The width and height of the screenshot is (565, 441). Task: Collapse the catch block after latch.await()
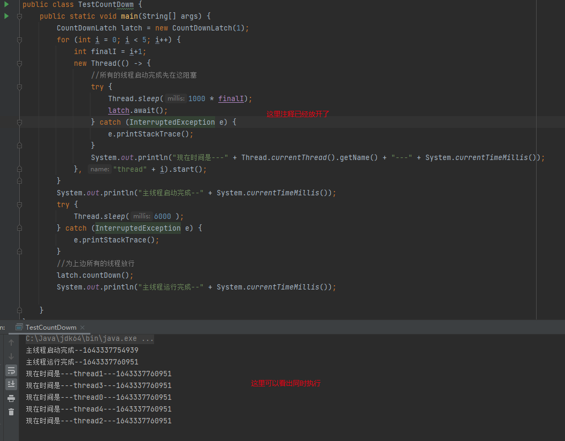19,122
